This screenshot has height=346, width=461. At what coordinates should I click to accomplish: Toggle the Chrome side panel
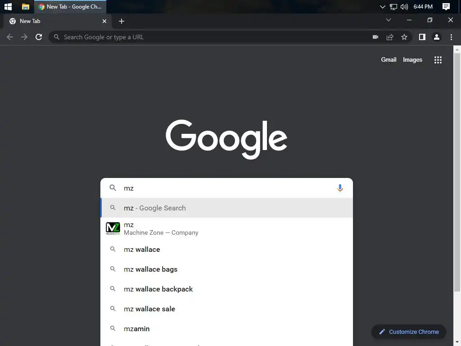tap(422, 37)
